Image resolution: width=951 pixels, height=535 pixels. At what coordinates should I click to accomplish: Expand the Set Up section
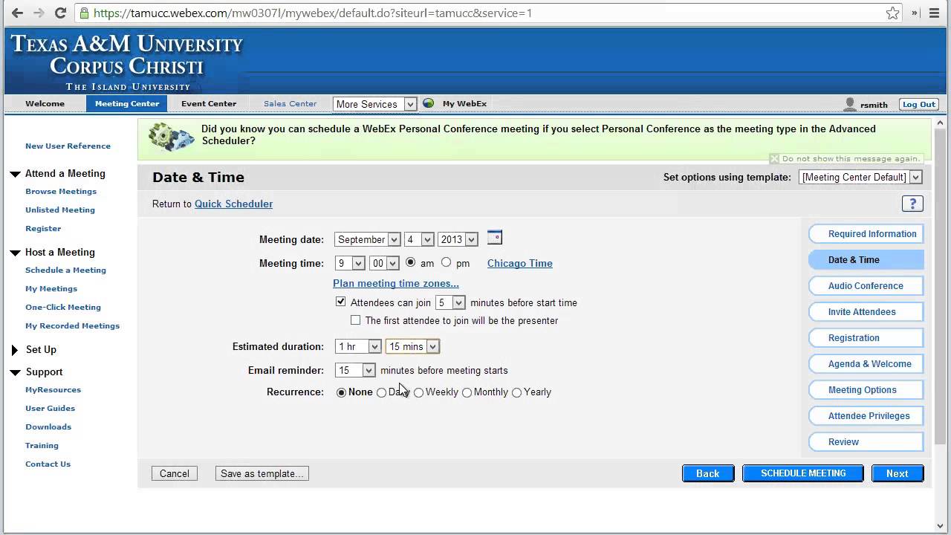click(x=15, y=350)
